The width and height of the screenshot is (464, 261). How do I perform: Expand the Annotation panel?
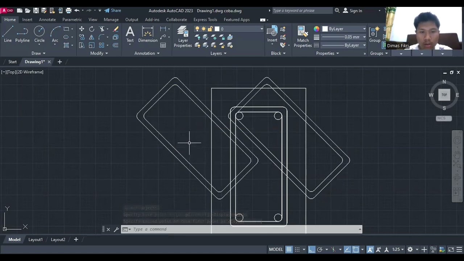[x=147, y=53]
